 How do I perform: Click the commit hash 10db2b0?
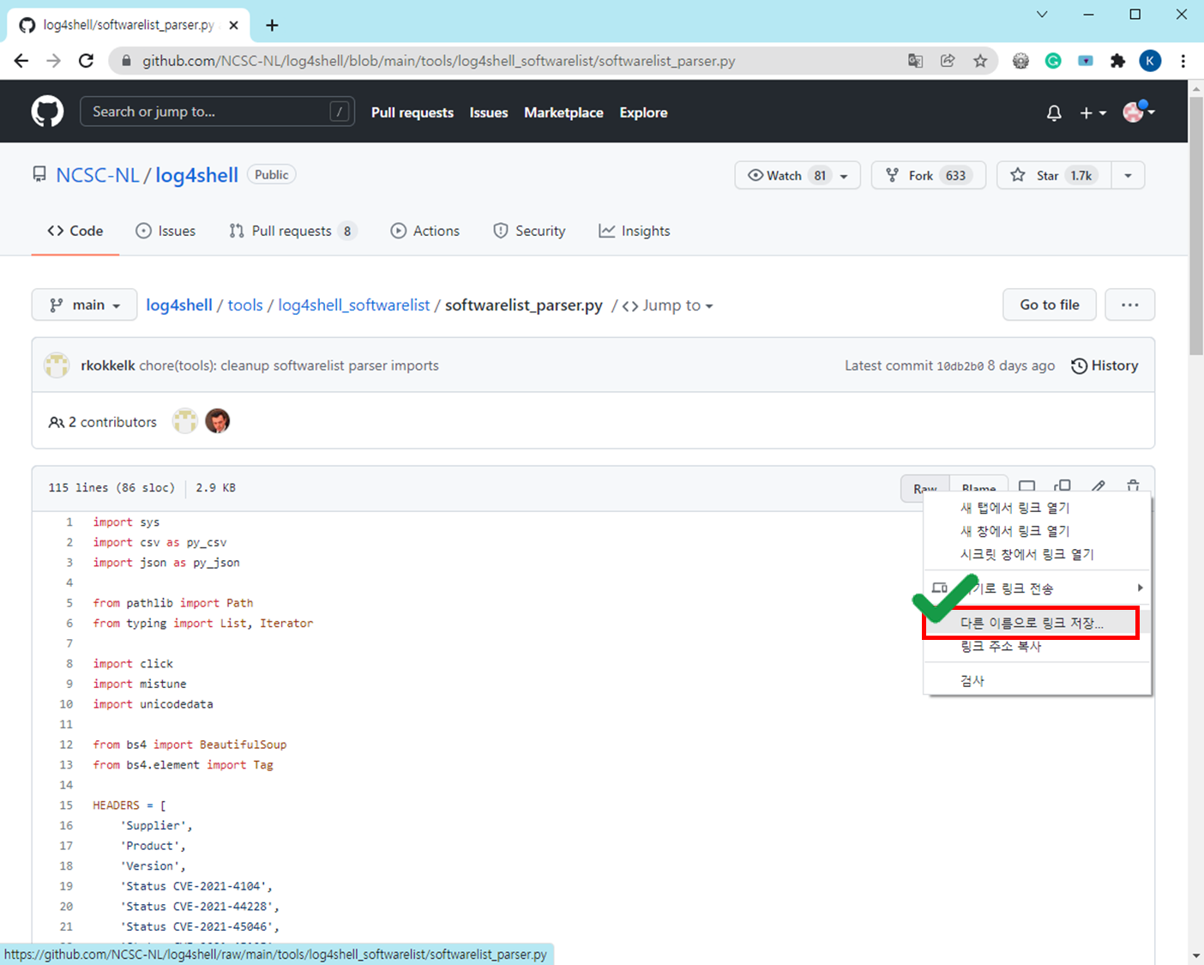pos(960,366)
